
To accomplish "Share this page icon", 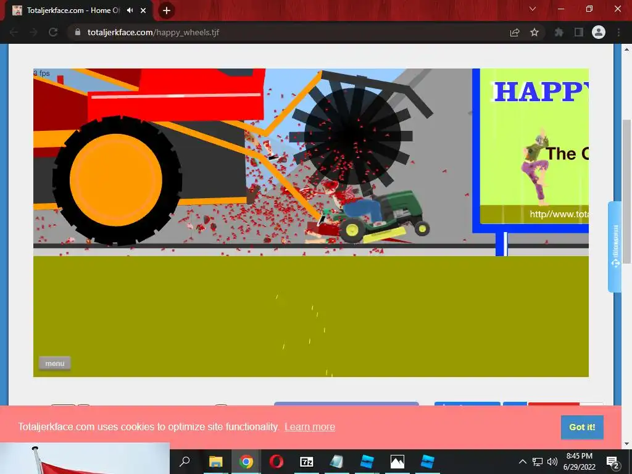I will 515,32.
